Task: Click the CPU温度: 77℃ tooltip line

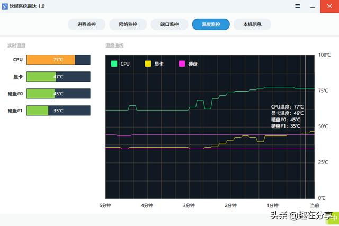Action: 287,107
